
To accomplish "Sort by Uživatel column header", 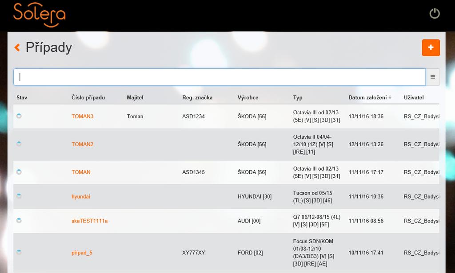I will (x=414, y=97).
